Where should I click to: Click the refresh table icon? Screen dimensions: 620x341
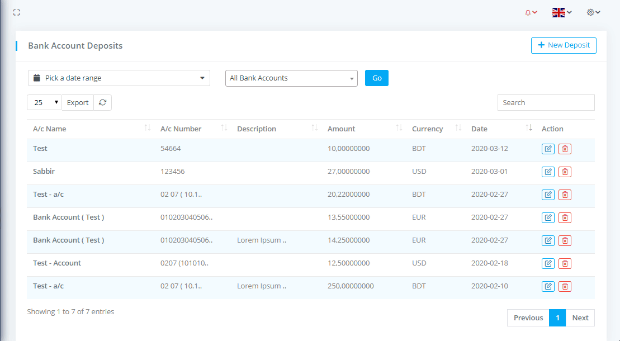(x=102, y=102)
